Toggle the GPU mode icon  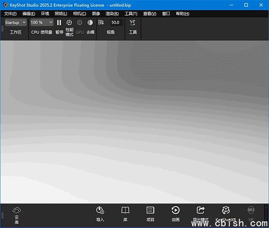(79, 22)
